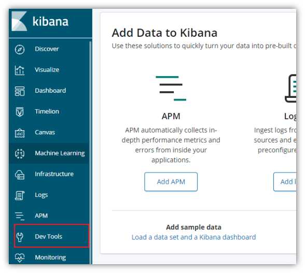Go to Dashboard menu label
The image size is (305, 273).
pos(50,91)
